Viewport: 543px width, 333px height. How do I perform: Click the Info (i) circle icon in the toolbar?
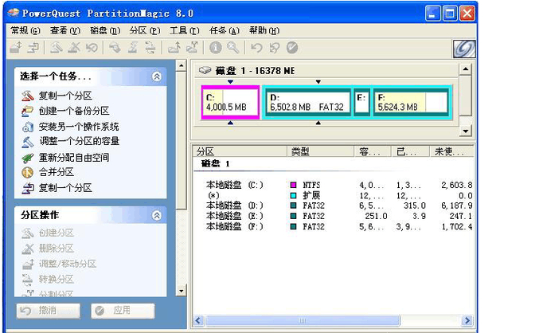216,48
